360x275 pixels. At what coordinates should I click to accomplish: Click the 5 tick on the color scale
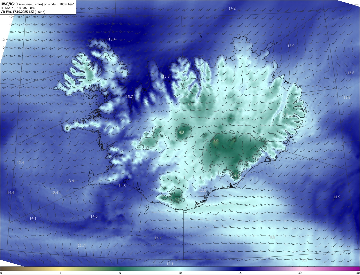(x=120, y=273)
